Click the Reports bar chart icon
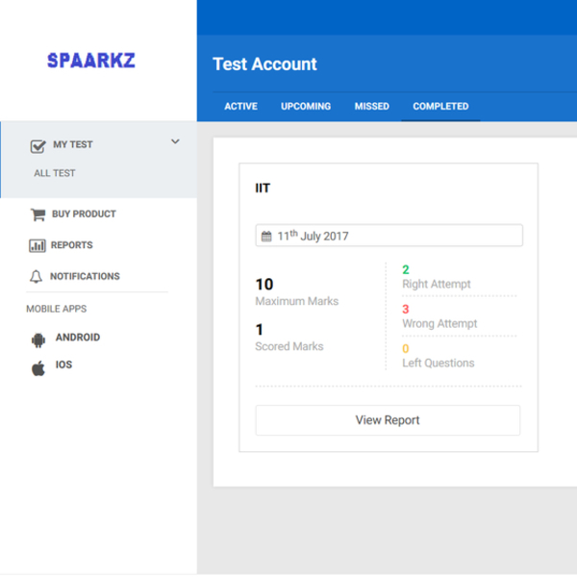This screenshot has height=577, width=577. pos(38,246)
